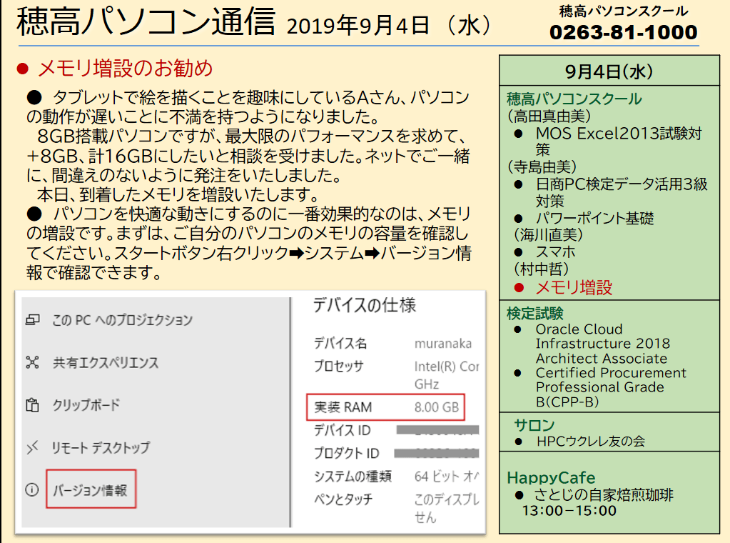
Task: Click HPCウクレレ友の会 under サロン
Action: [x=590, y=441]
